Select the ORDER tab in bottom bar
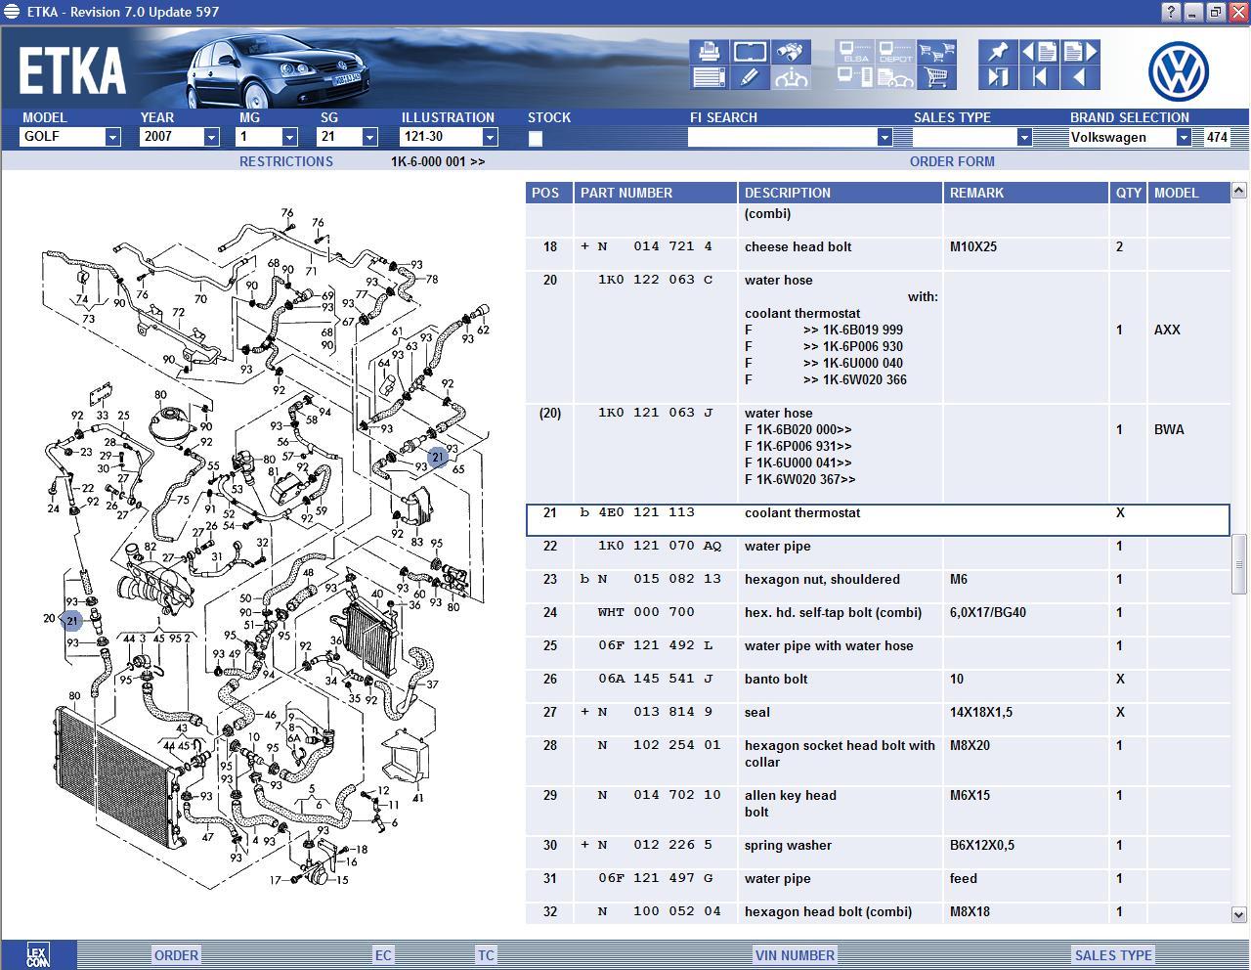This screenshot has height=970, width=1251. 176,955
